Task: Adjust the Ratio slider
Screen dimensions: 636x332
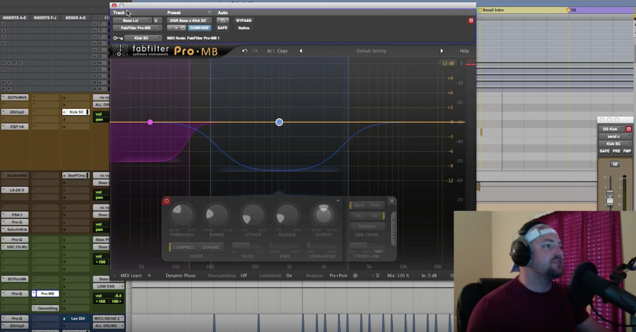Action: [x=247, y=245]
